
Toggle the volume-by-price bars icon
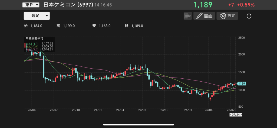[188, 16]
